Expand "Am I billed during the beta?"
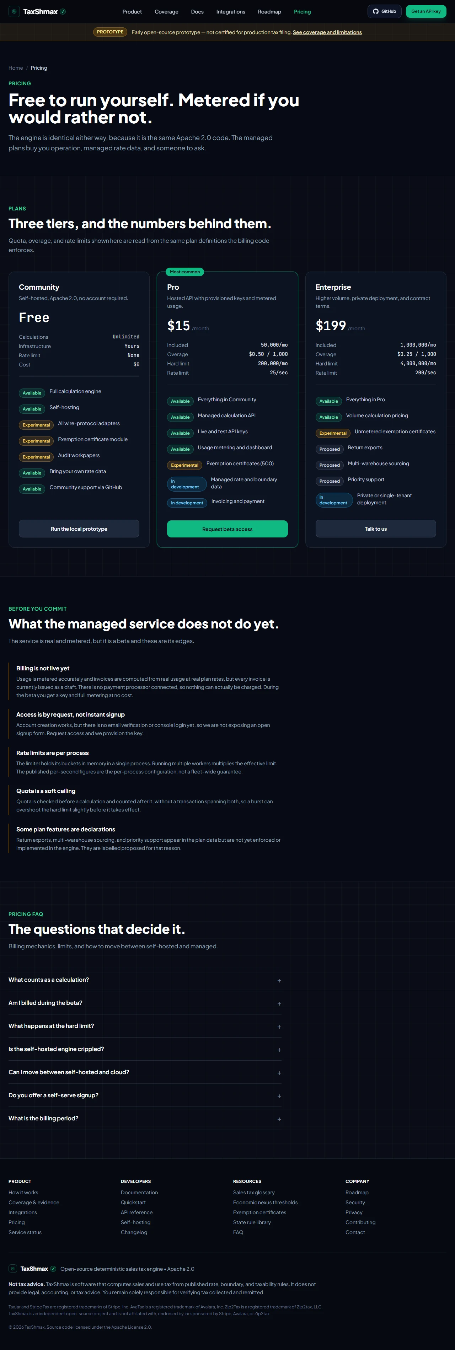This screenshot has width=455, height=1350. tap(145, 1002)
